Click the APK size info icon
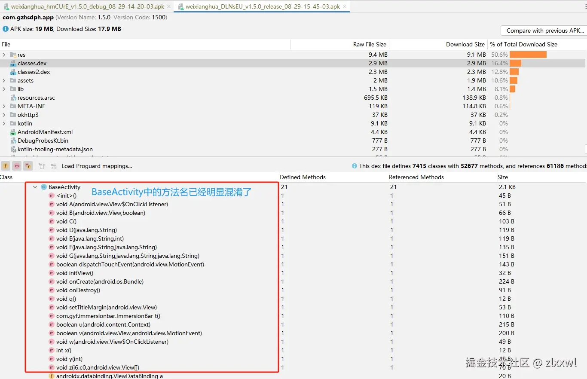587x379 pixels. coord(6,29)
